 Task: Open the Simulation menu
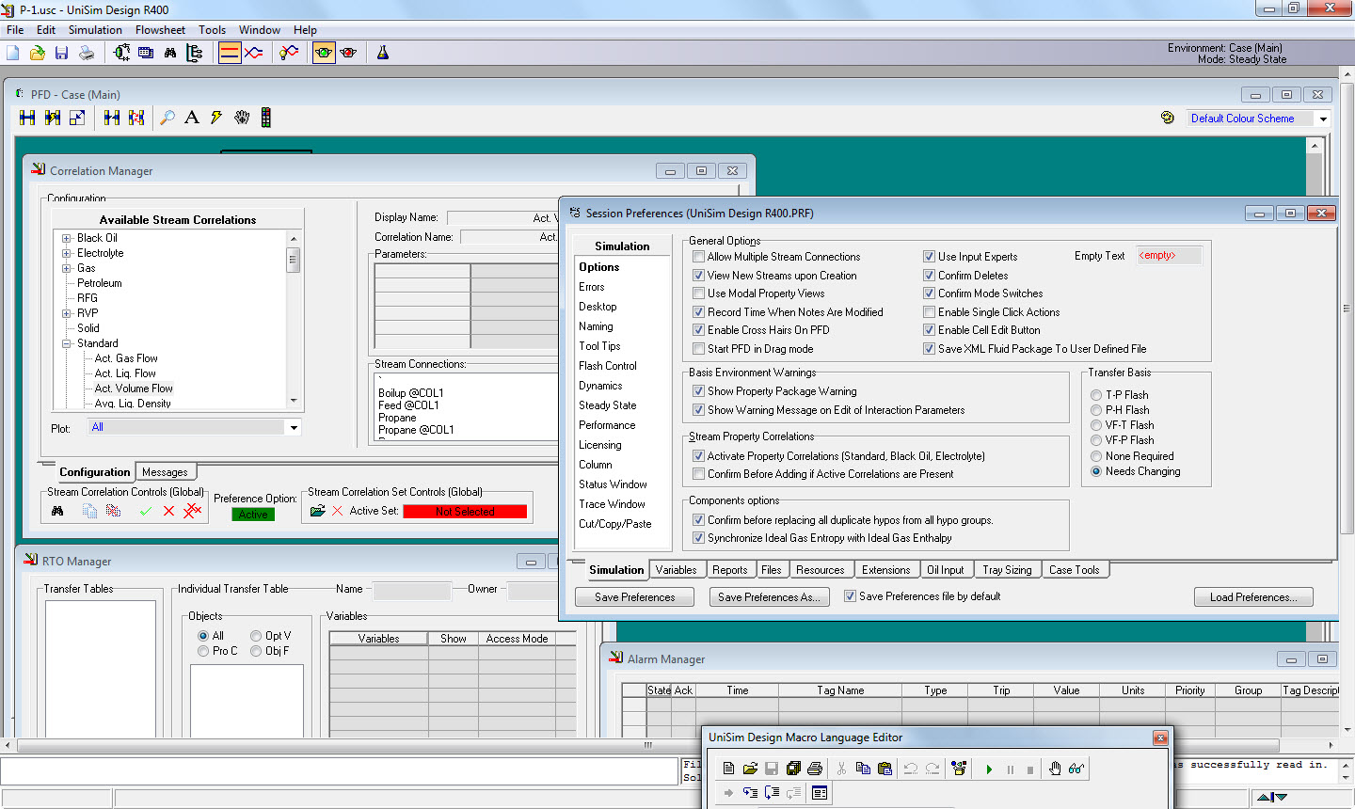(95, 30)
